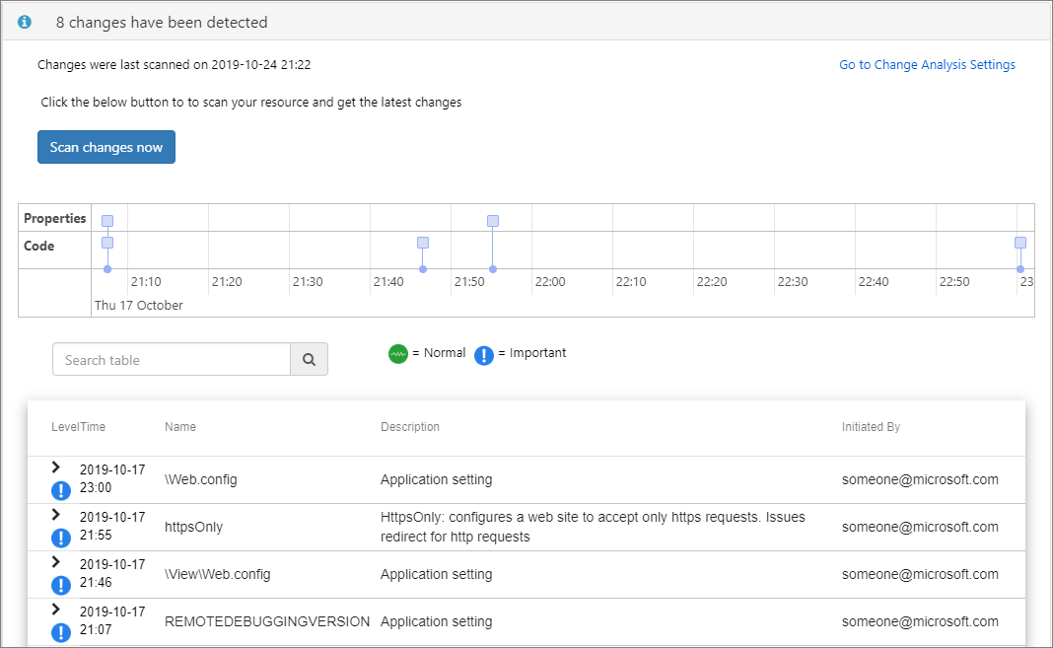This screenshot has width=1053, height=648.
Task: Expand the REMOTEDEBUGGINGVERSION change row
Action: tap(56, 610)
